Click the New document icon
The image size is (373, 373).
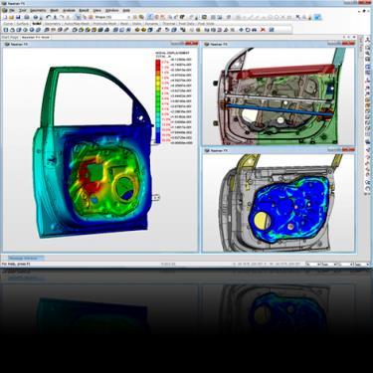point(5,17)
